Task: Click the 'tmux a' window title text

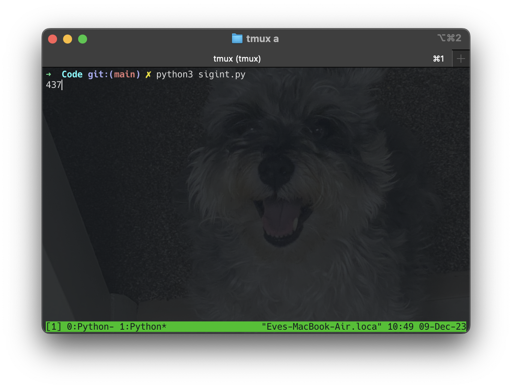Action: coord(262,39)
